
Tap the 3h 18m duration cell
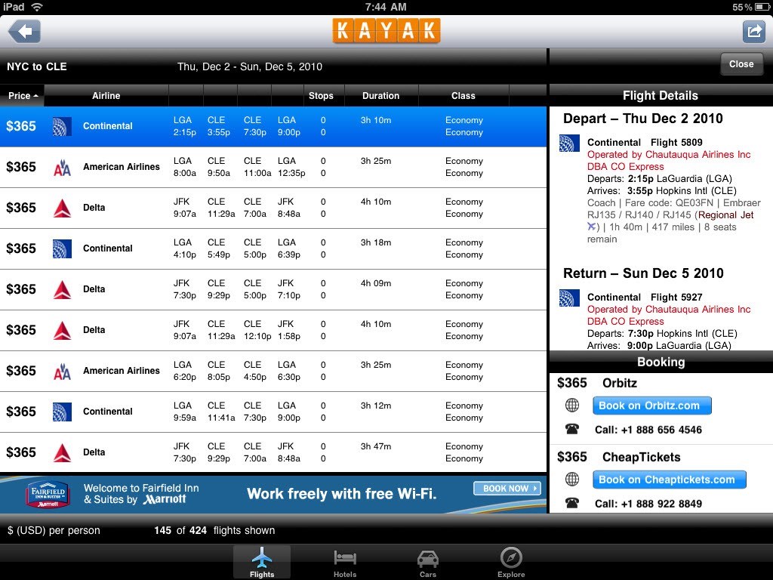pyautogui.click(x=376, y=242)
